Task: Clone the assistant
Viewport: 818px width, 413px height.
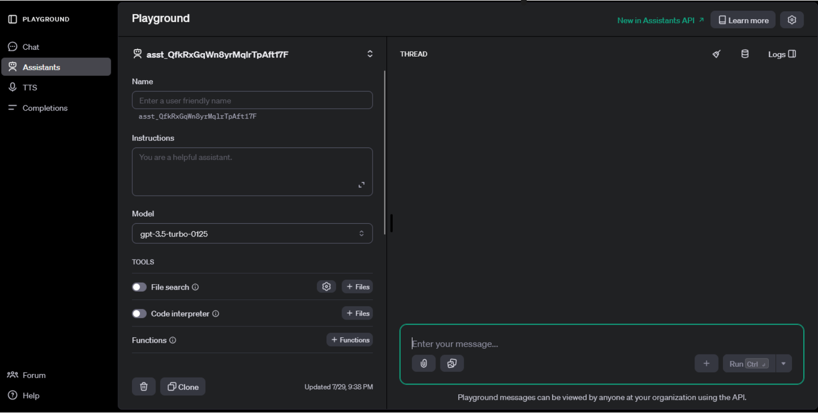Action: pyautogui.click(x=183, y=386)
